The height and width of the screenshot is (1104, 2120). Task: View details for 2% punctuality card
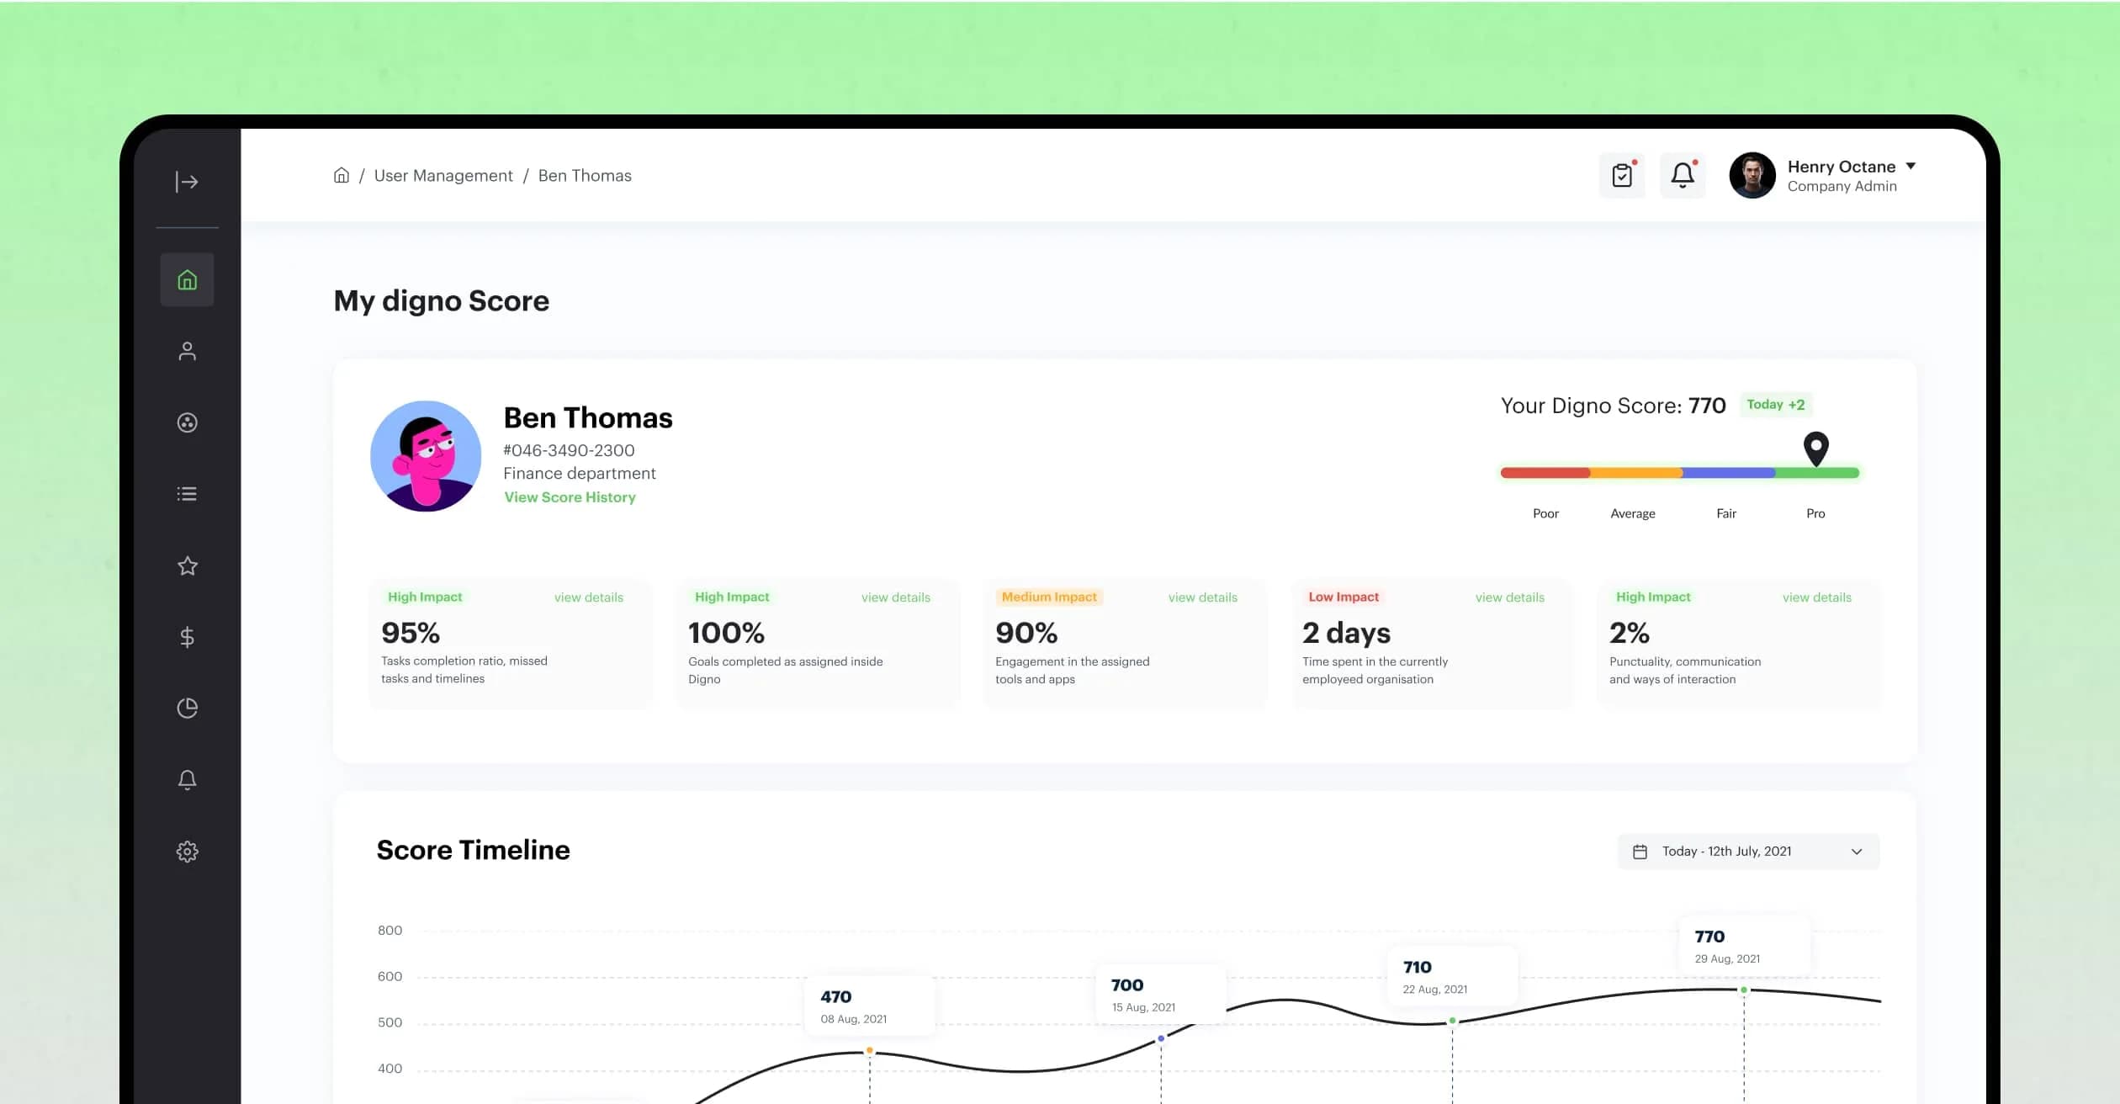(1817, 597)
